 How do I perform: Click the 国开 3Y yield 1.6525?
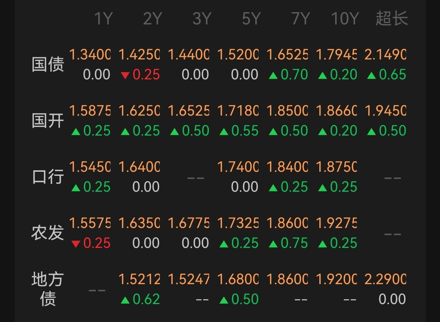(x=188, y=111)
